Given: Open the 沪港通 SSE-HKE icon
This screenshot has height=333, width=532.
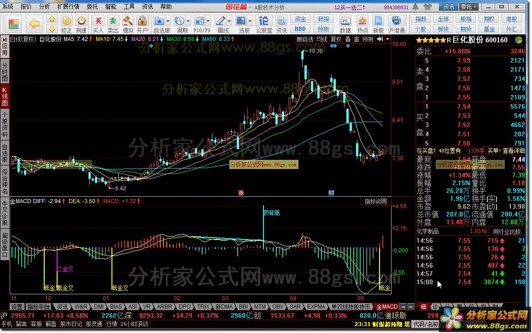Looking at the screenshot, I should [x=396, y=24].
